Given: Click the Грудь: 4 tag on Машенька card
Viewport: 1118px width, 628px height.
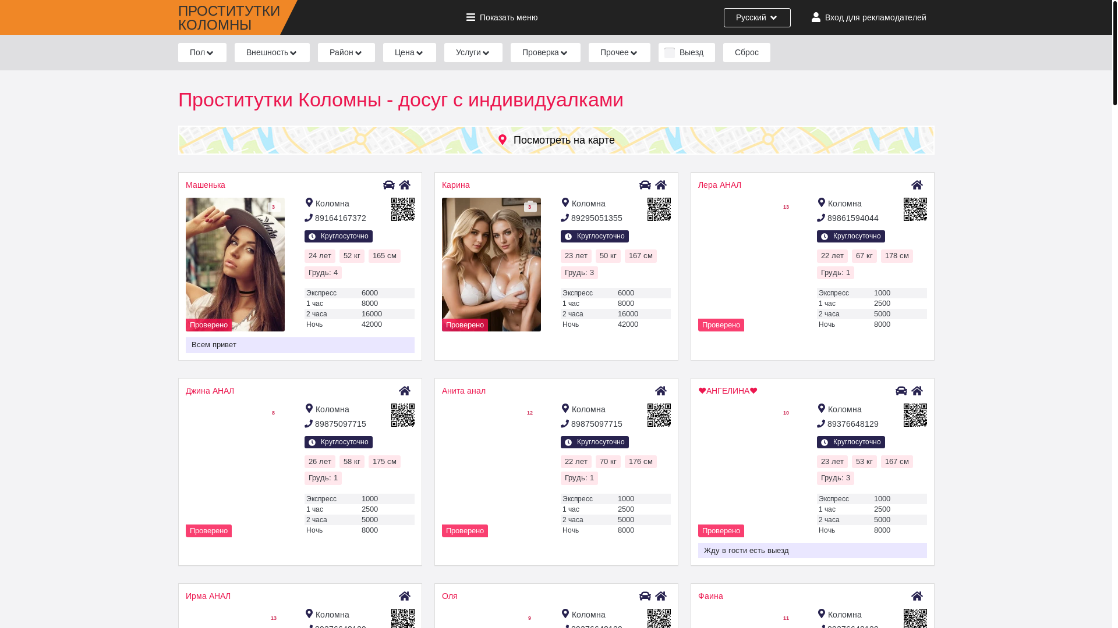Looking at the screenshot, I should pyautogui.click(x=323, y=273).
